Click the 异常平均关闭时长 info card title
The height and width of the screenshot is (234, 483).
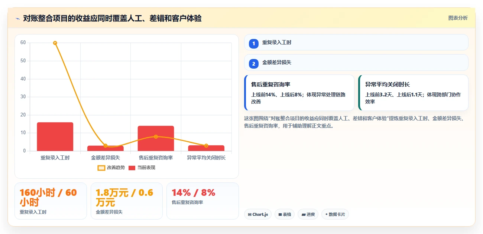pos(388,85)
